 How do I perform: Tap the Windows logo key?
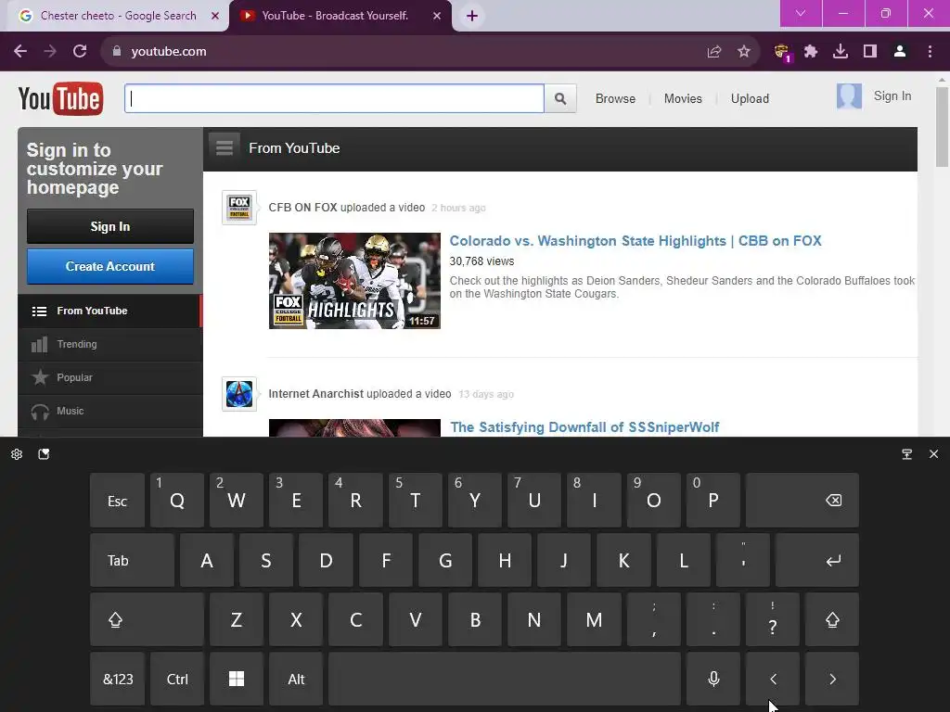[237, 679]
